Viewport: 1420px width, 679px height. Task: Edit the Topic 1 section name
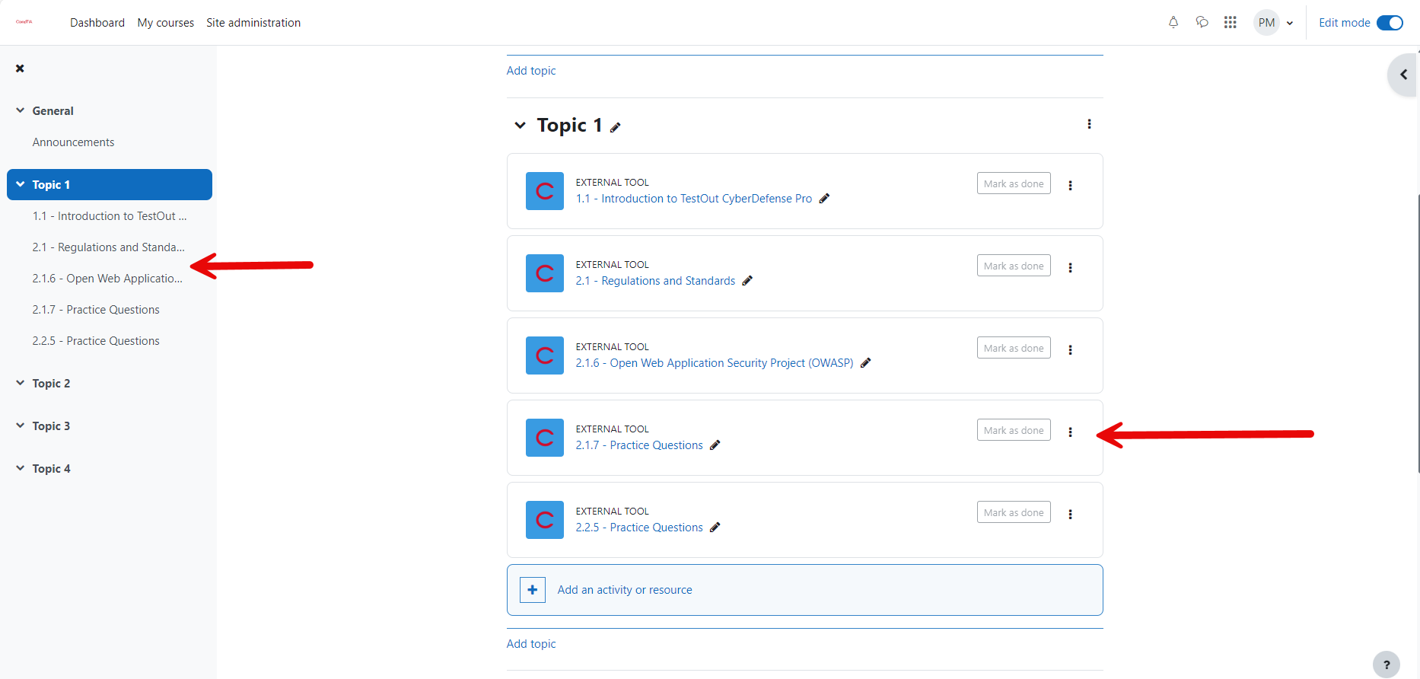[616, 127]
